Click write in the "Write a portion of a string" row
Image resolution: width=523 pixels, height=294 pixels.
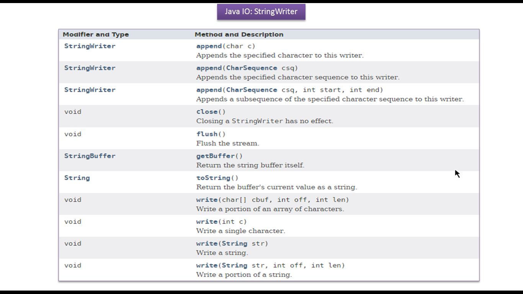207,265
